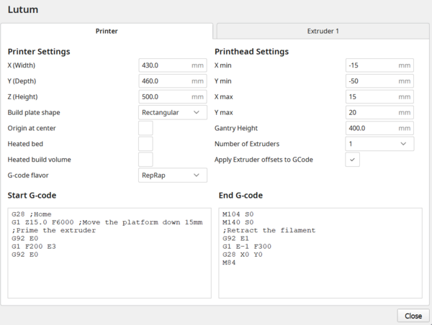Uncheck Apply Extruder offsets to GCode
Viewport: 432px width, 325px height.
click(352, 160)
